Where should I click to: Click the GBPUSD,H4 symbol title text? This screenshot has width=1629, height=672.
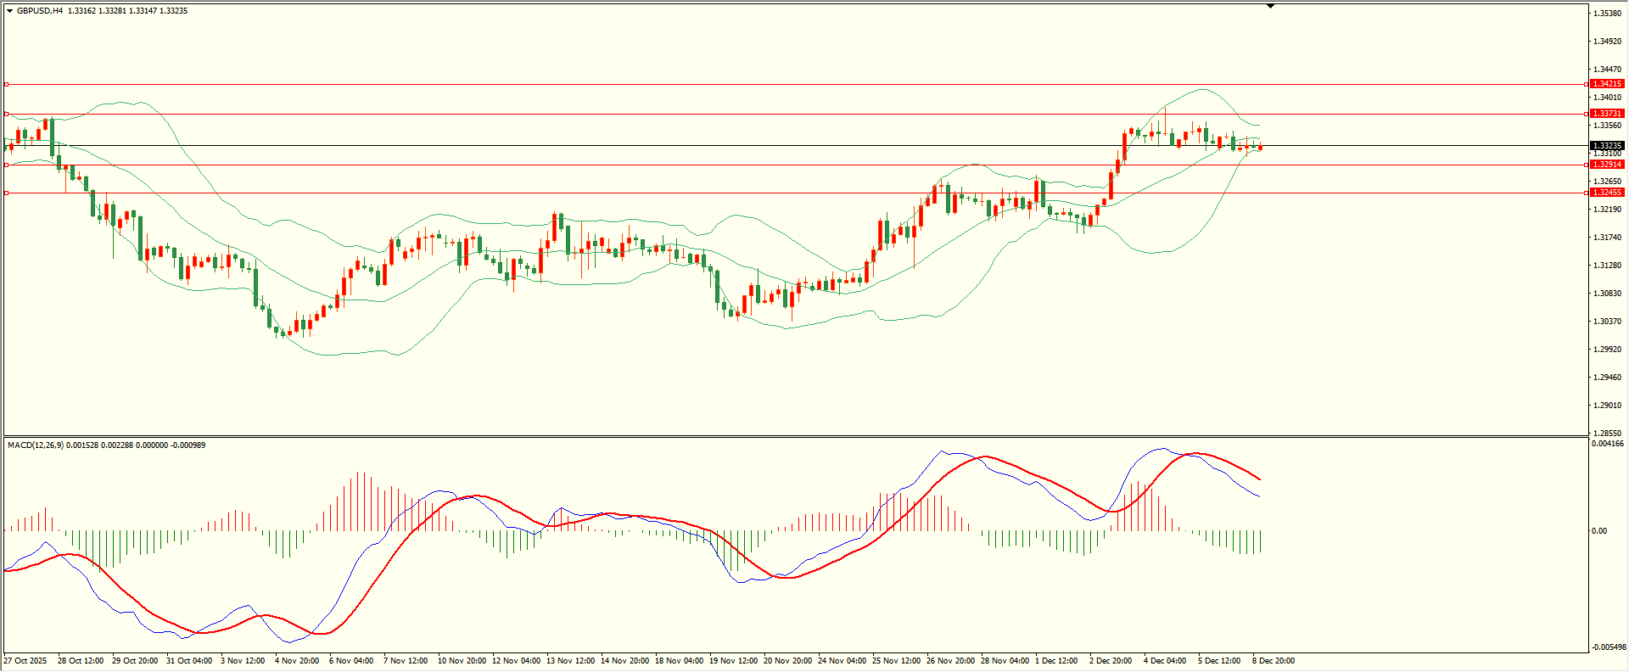[x=40, y=11]
